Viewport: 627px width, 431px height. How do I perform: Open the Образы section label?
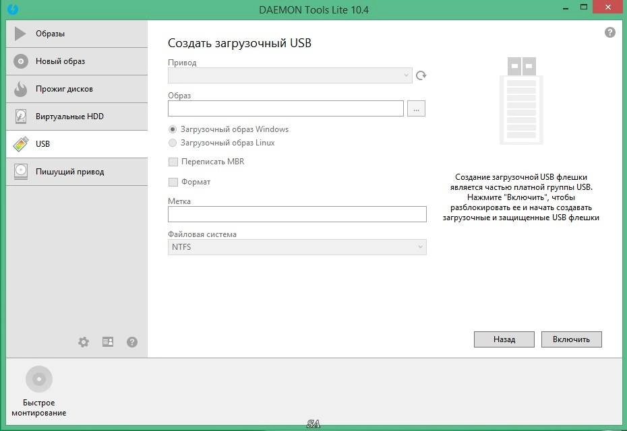coord(50,34)
